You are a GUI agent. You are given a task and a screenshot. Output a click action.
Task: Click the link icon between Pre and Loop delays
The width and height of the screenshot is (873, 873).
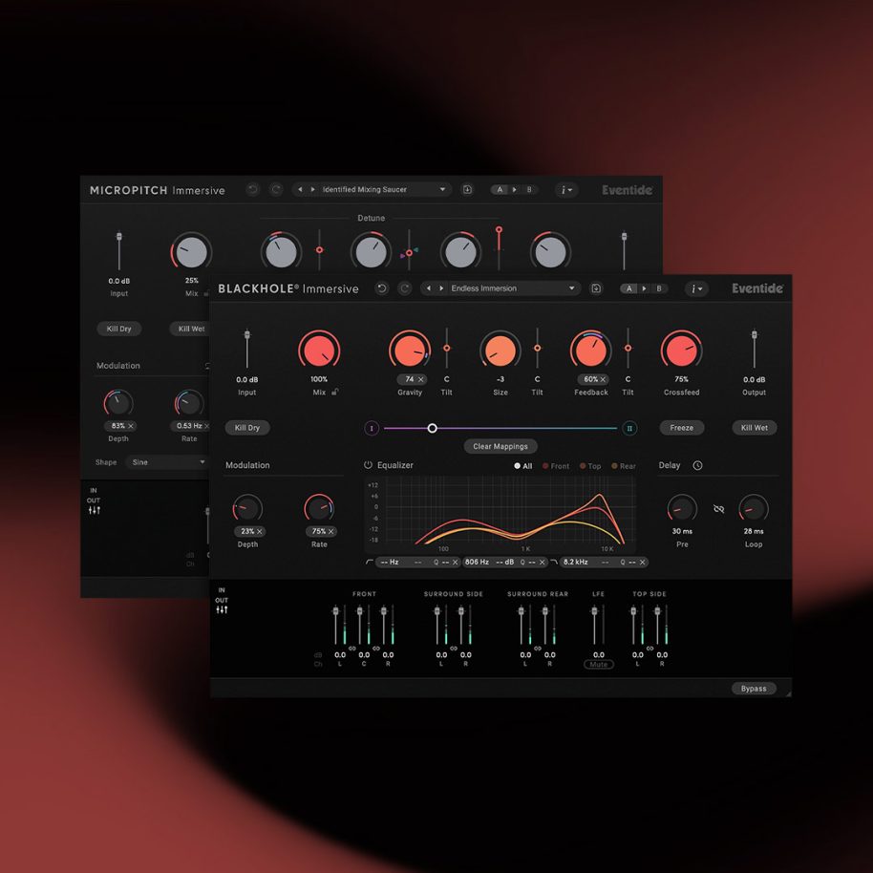(x=718, y=509)
